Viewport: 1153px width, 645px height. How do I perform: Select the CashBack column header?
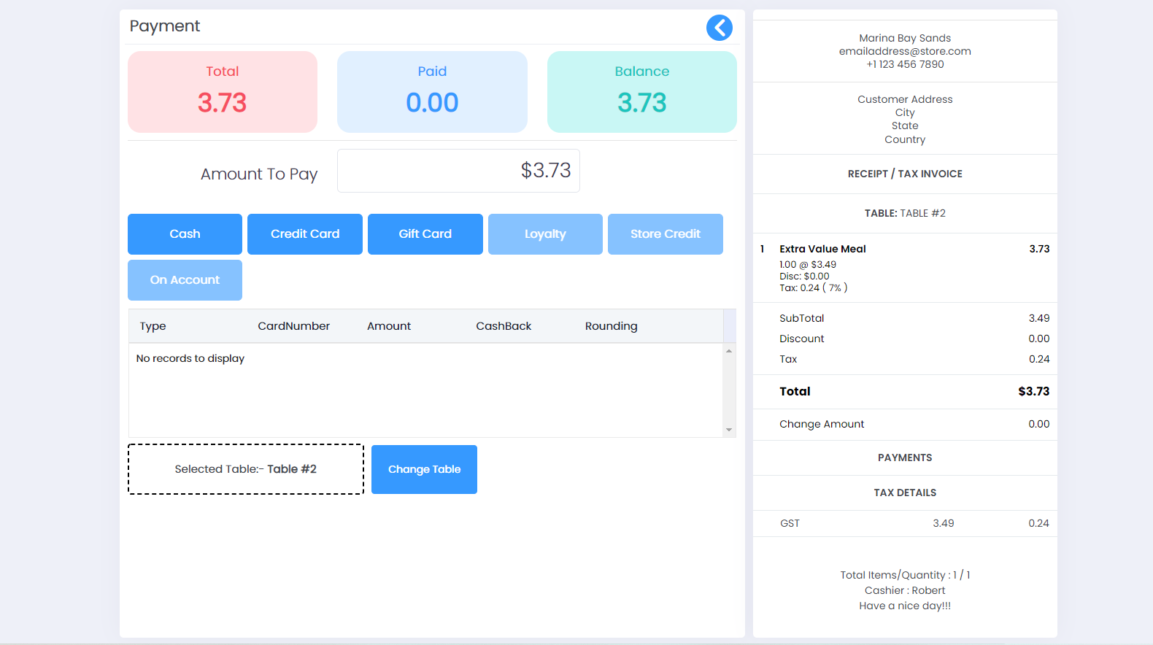[x=504, y=326]
